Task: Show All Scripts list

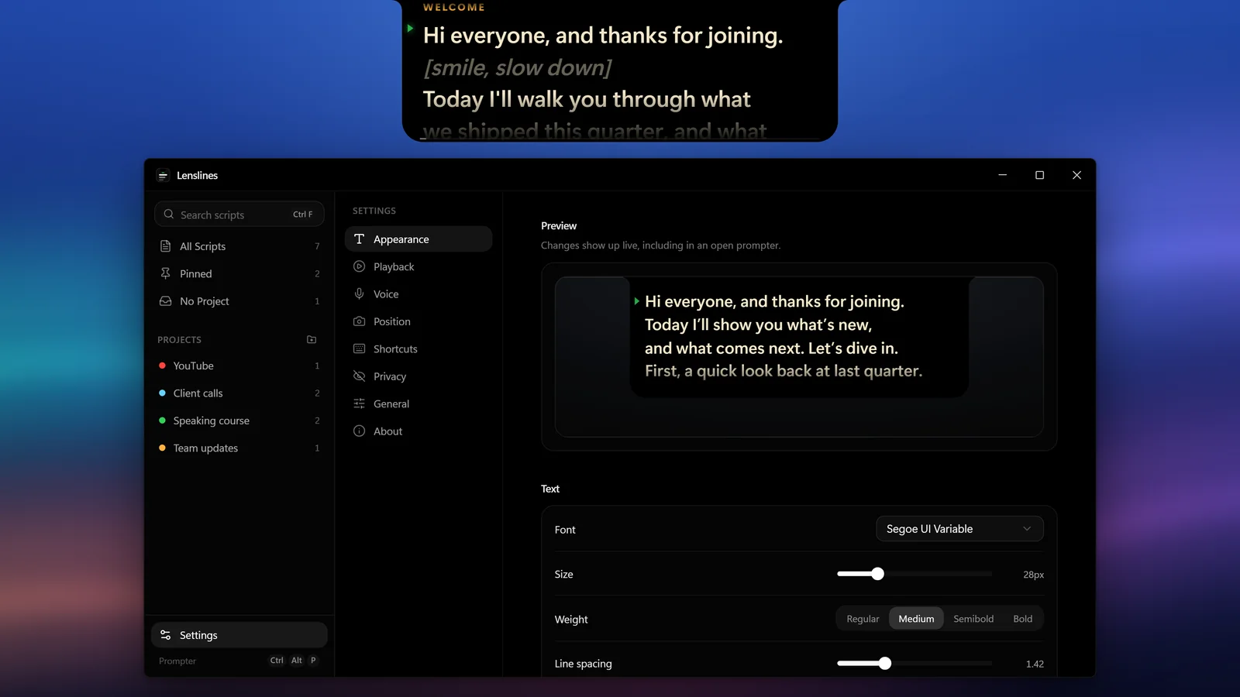Action: tap(239, 246)
